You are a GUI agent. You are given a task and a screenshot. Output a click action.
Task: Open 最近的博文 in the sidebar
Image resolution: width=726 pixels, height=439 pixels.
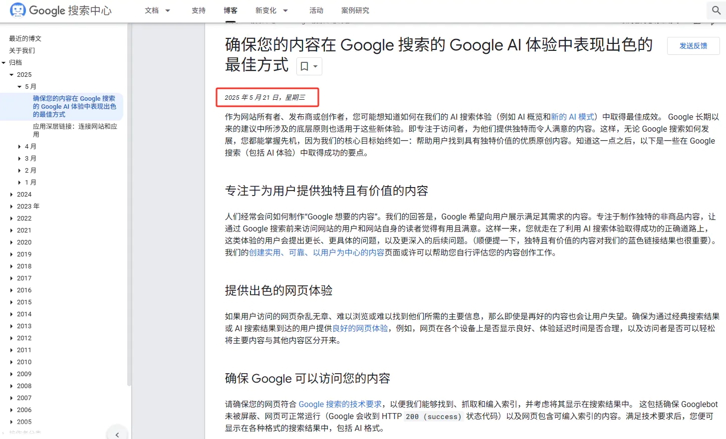coord(25,38)
